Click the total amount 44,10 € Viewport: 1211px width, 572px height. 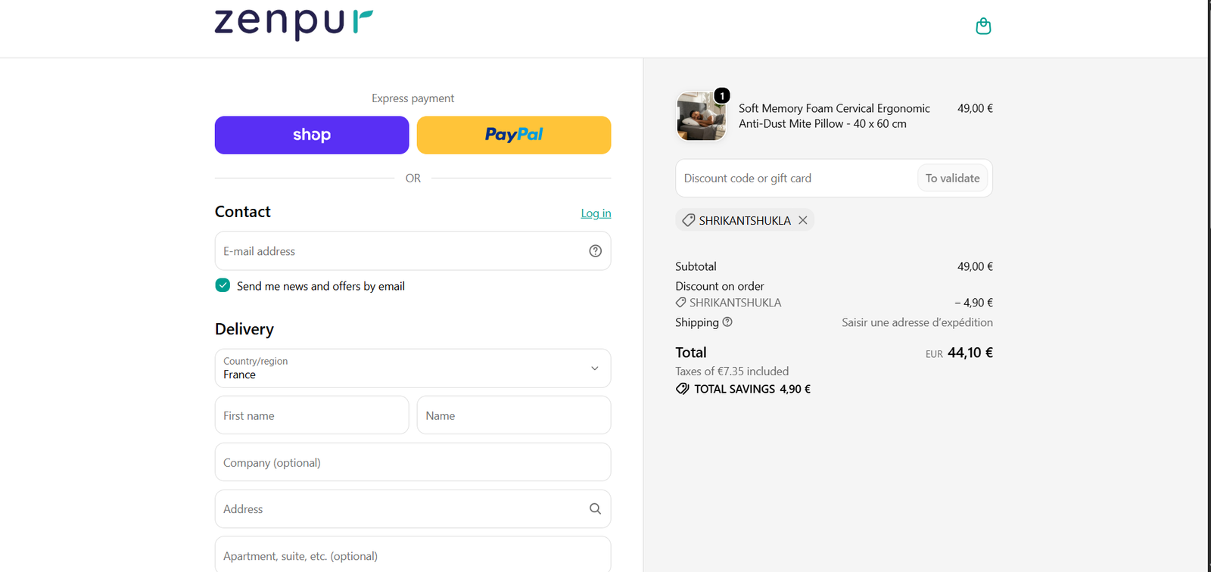tap(970, 353)
